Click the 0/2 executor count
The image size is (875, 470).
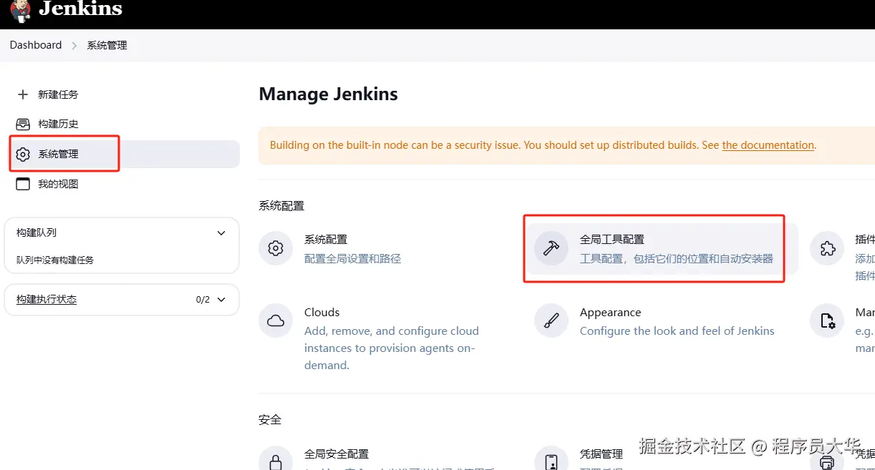pos(203,300)
